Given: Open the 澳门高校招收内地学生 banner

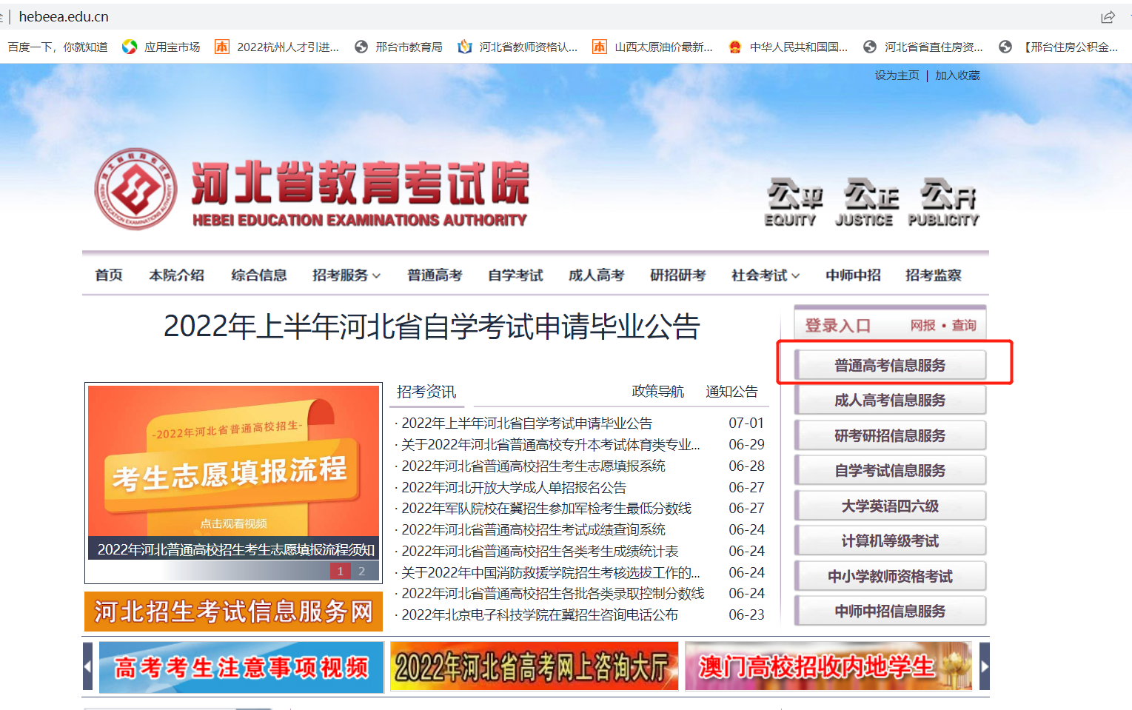Looking at the screenshot, I should click(828, 666).
